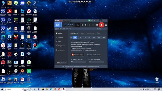Select the Steam desktop shortcut

(9, 29)
